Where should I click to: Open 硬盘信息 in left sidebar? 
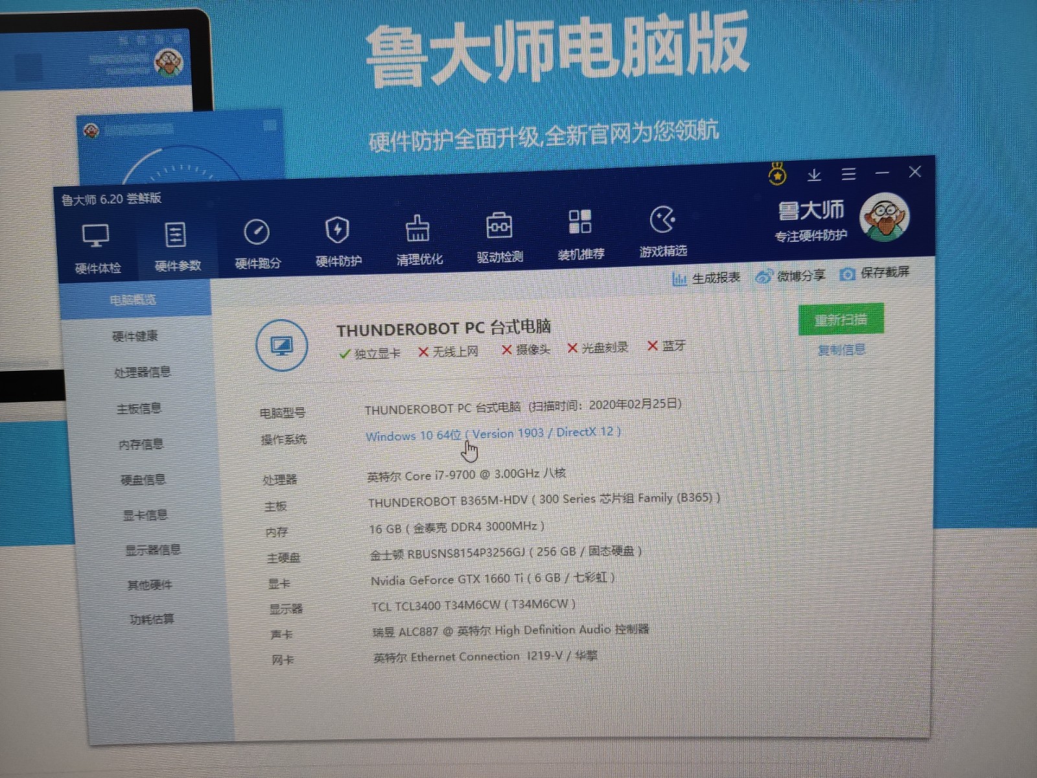pyautogui.click(x=143, y=480)
